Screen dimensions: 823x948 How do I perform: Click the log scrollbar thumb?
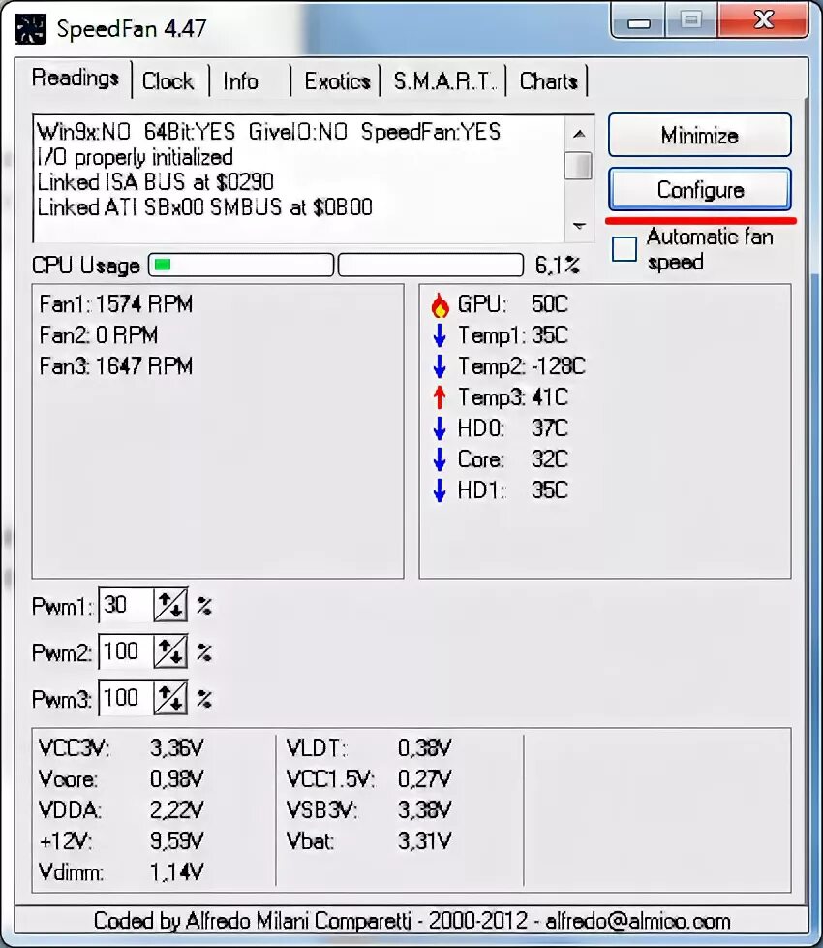point(578,166)
